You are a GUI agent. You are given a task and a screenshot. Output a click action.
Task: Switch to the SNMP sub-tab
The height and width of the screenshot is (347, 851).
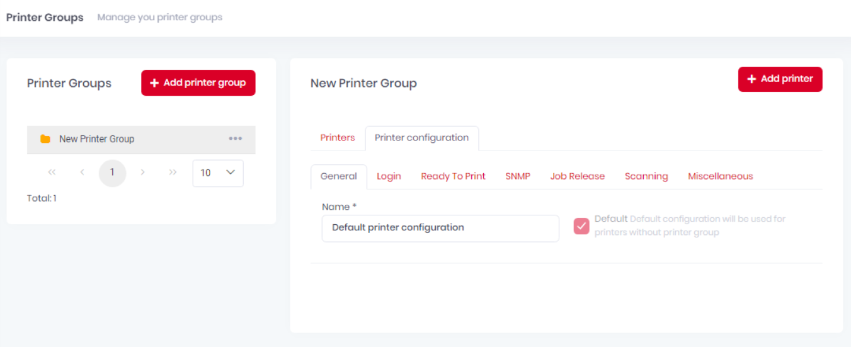click(518, 176)
